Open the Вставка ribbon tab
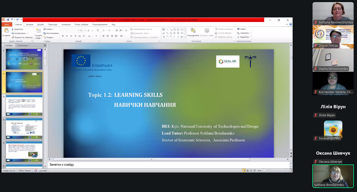Viewport: 357px width, 192px height. [x=29, y=24]
